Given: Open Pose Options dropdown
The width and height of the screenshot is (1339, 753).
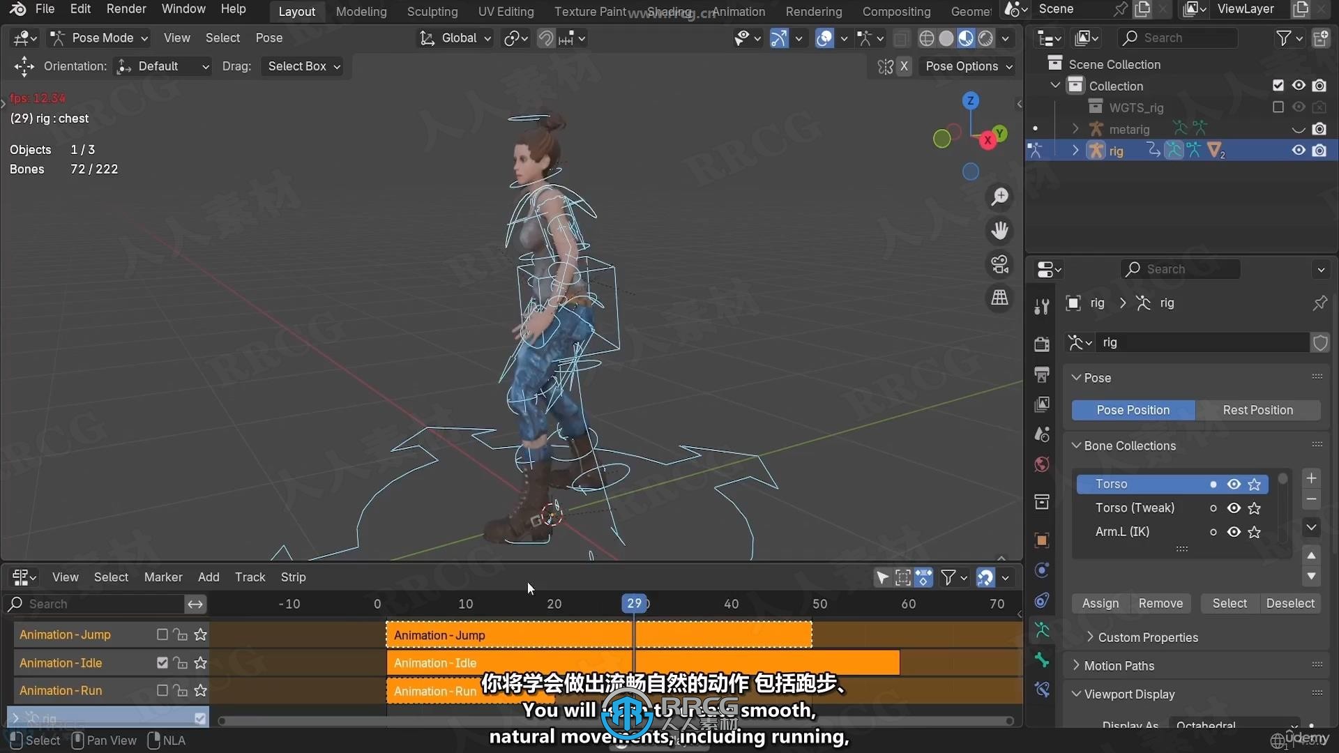Looking at the screenshot, I should [x=968, y=66].
